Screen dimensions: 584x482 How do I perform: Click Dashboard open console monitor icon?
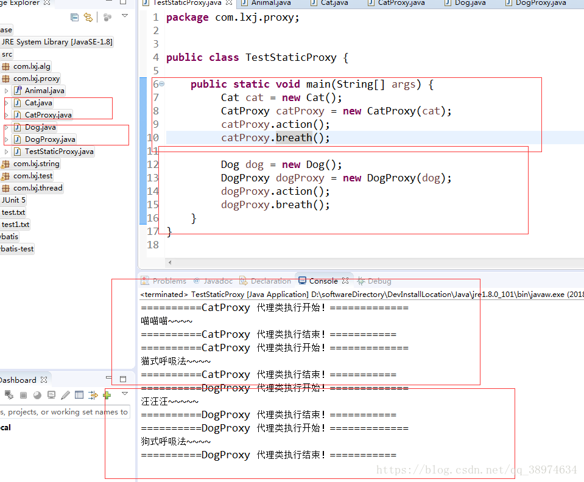(x=51, y=395)
